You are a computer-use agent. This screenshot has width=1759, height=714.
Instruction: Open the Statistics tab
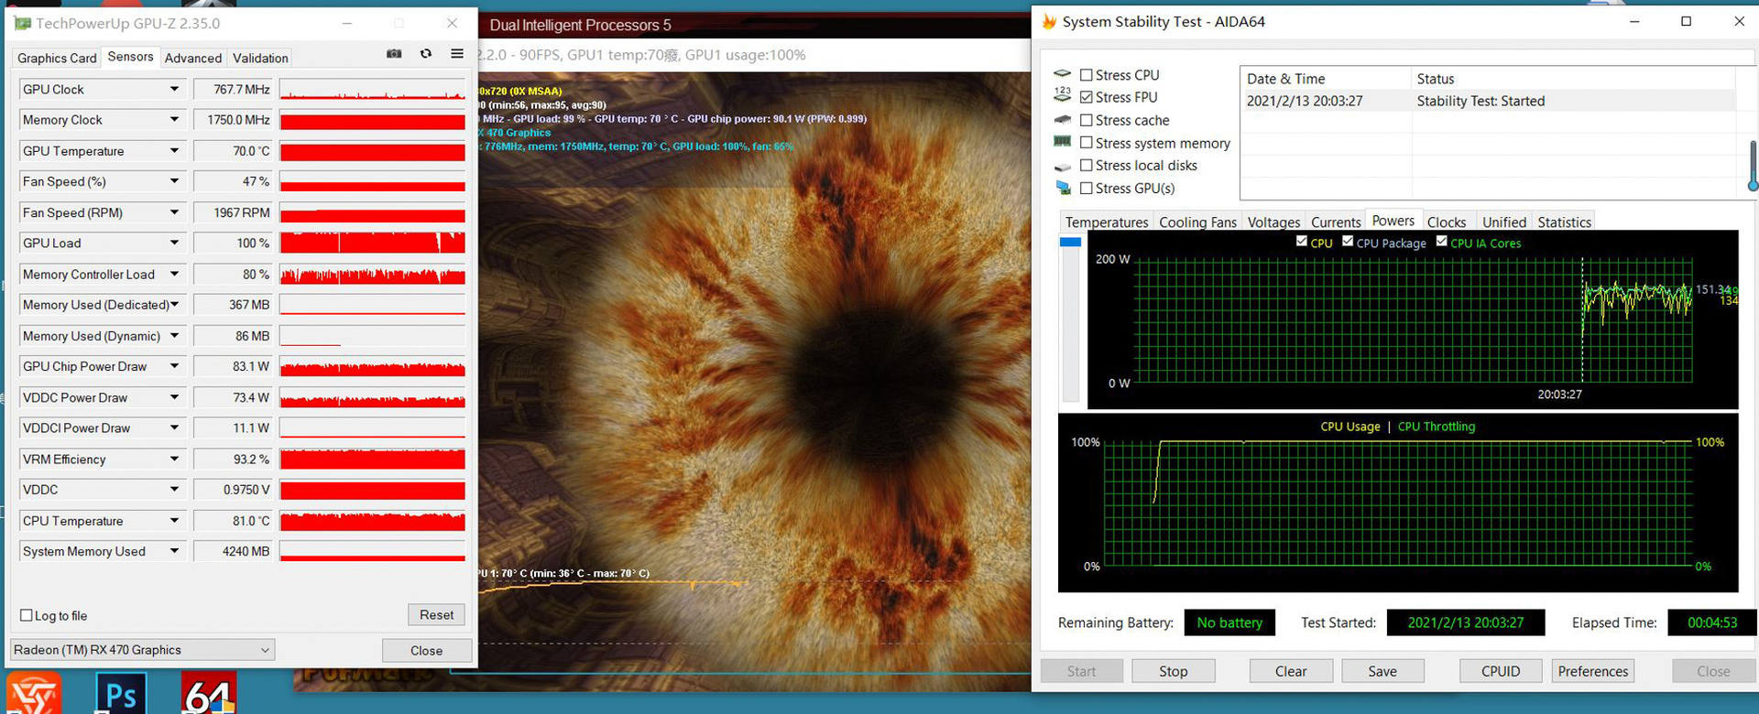[1564, 222]
